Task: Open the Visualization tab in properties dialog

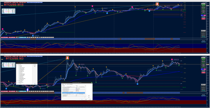Action: (x=71, y=84)
